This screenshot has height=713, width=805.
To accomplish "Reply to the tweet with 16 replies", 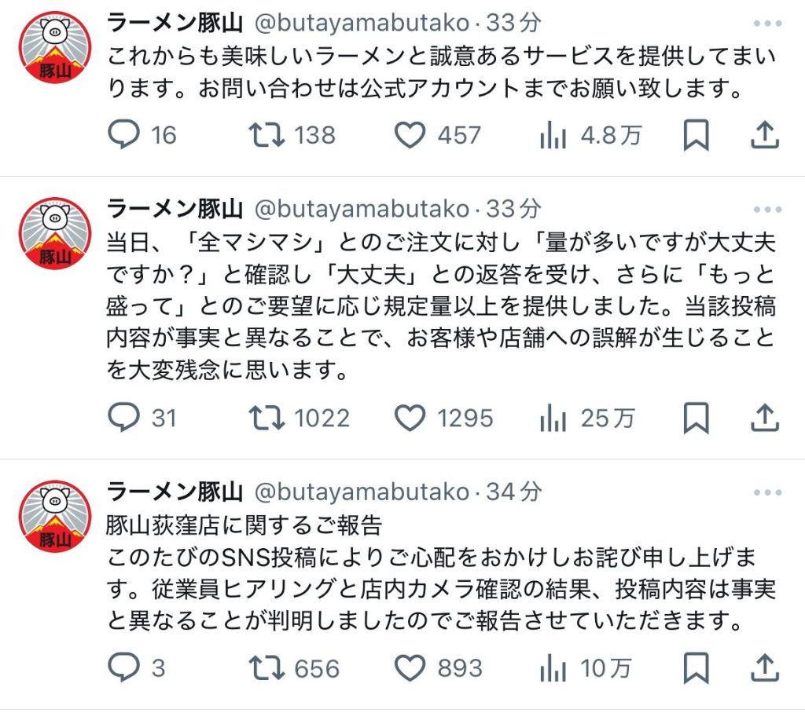I will (123, 135).
